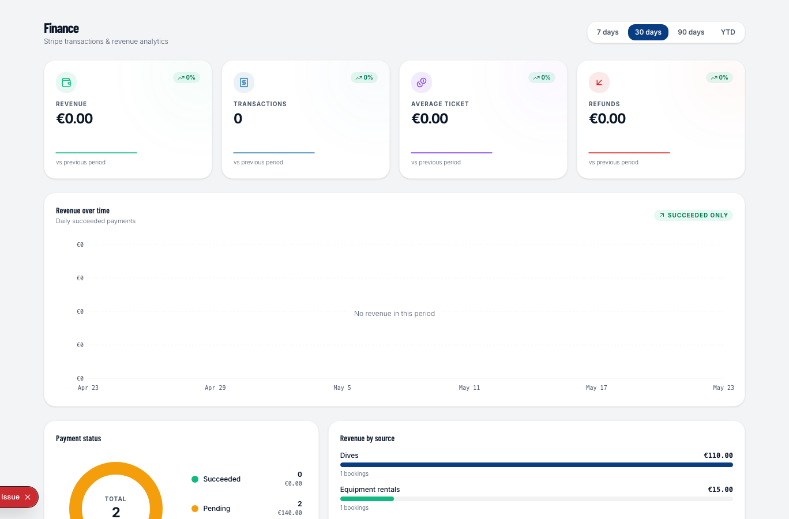
Task: Click '1 bookings' under Dives
Action: [354, 474]
